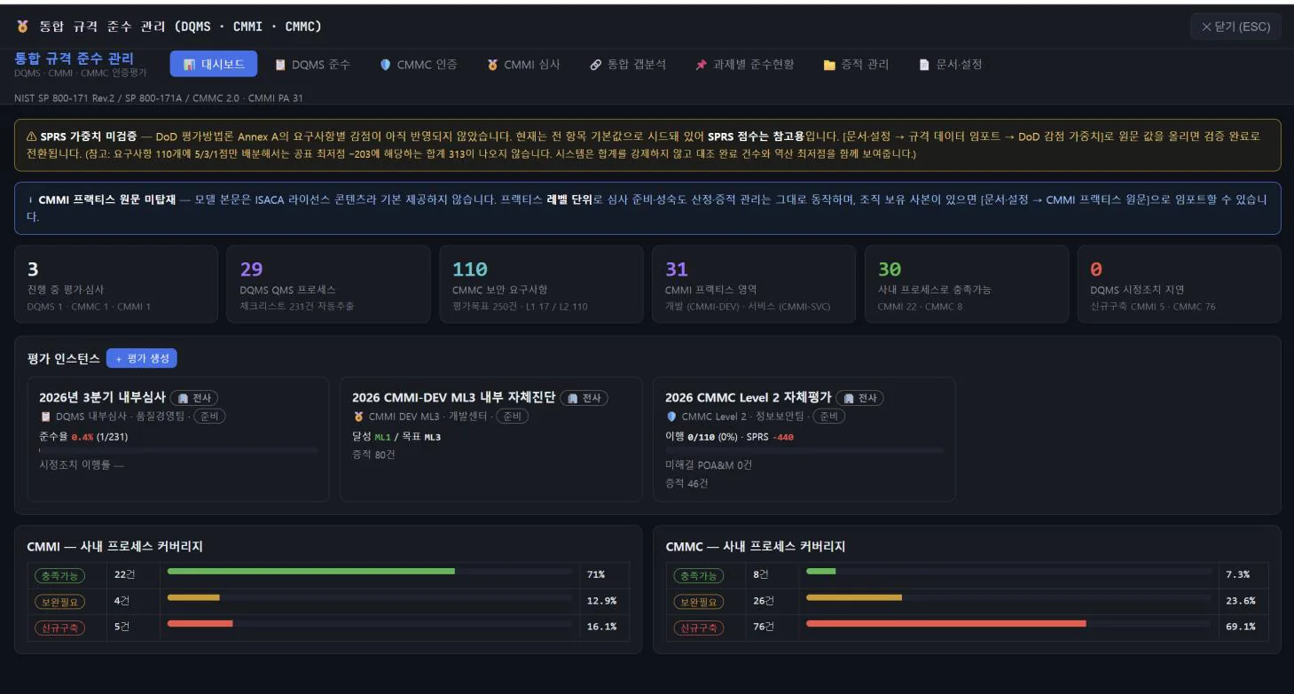Screen dimensions: 1294x694
Task: Switch to the DQMS 준수 tab
Action: coord(312,64)
